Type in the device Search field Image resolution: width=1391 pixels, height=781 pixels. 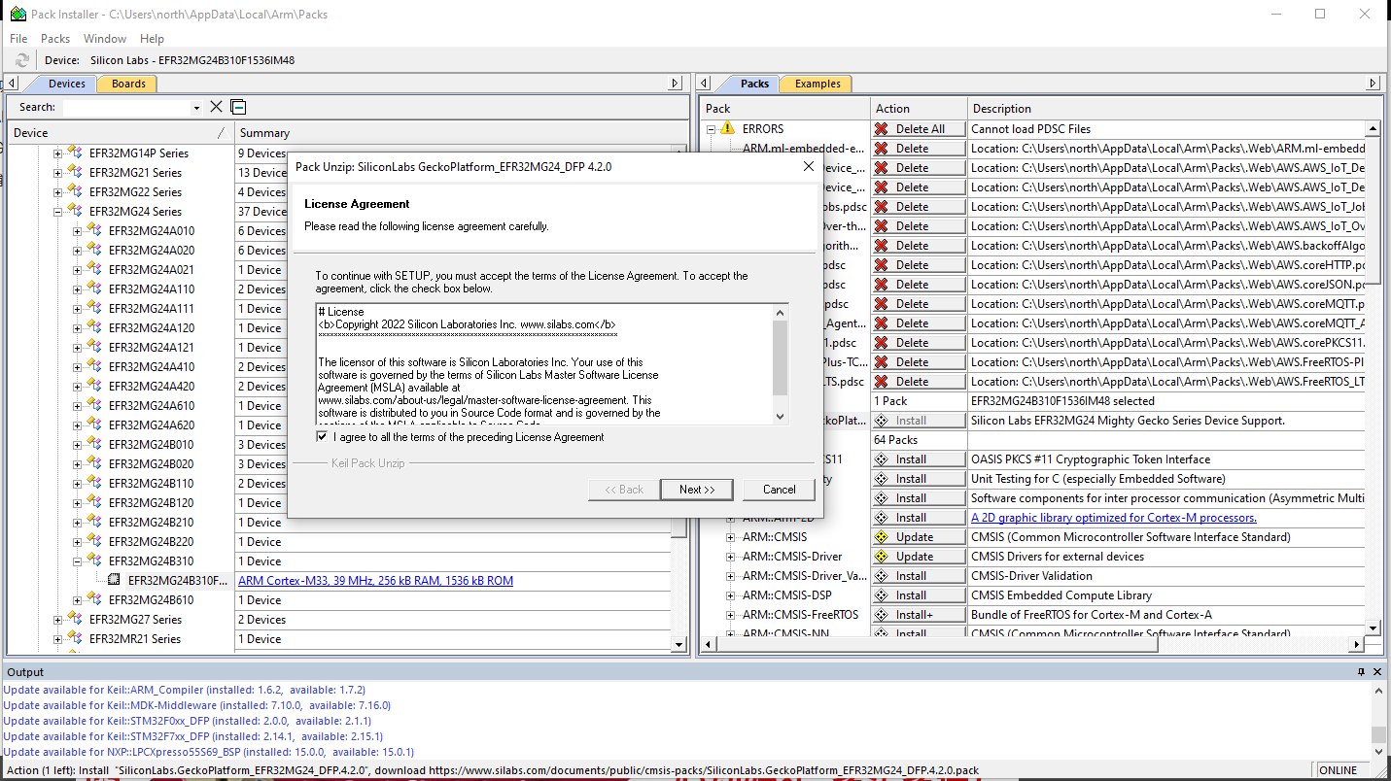point(126,107)
